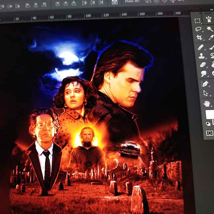Screen dimensions: 214x214
Task: Click the horizontal ruler above canvas
Action: (94, 17)
